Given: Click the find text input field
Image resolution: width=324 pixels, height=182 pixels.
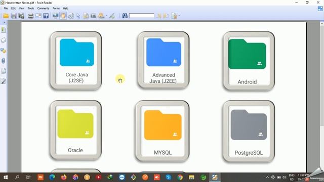Looking at the screenshot, I should (142, 16).
